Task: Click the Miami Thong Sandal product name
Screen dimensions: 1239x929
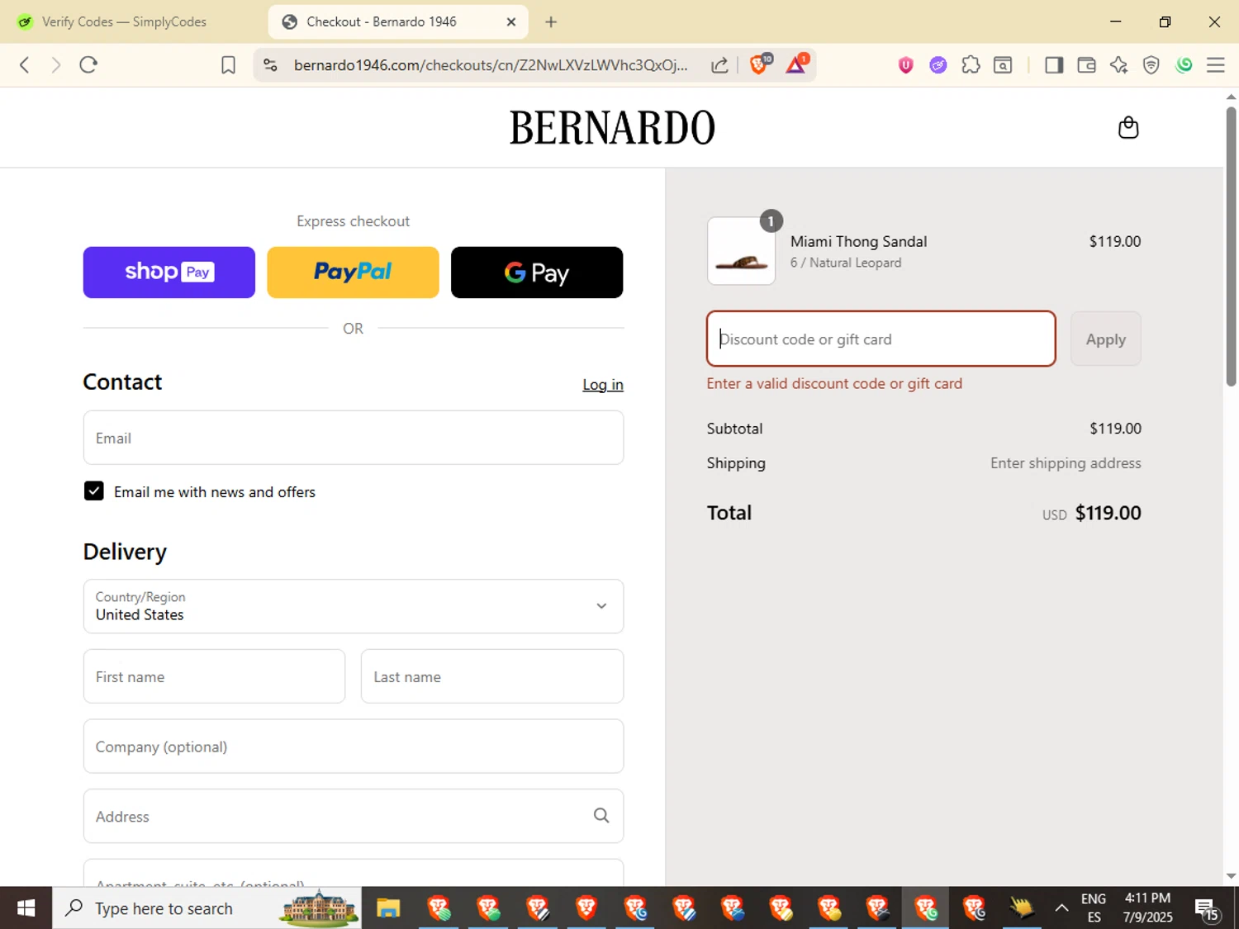Action: [x=858, y=241]
